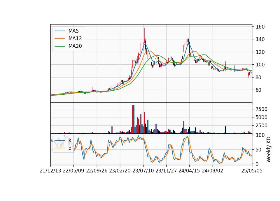The width and height of the screenshot is (280, 201).
Task: Click the date label 21/12/13
Action: 50,171
